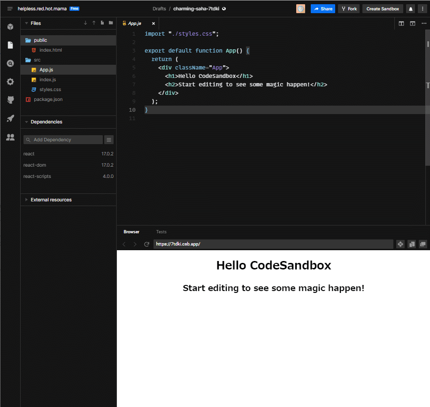Screen dimensions: 430x407
Task: Open the Deployment rocket icon in sidebar
Action: [10, 118]
